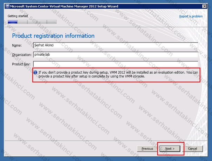Go back with the Previous button
The image size is (212, 161).
pos(147,149)
